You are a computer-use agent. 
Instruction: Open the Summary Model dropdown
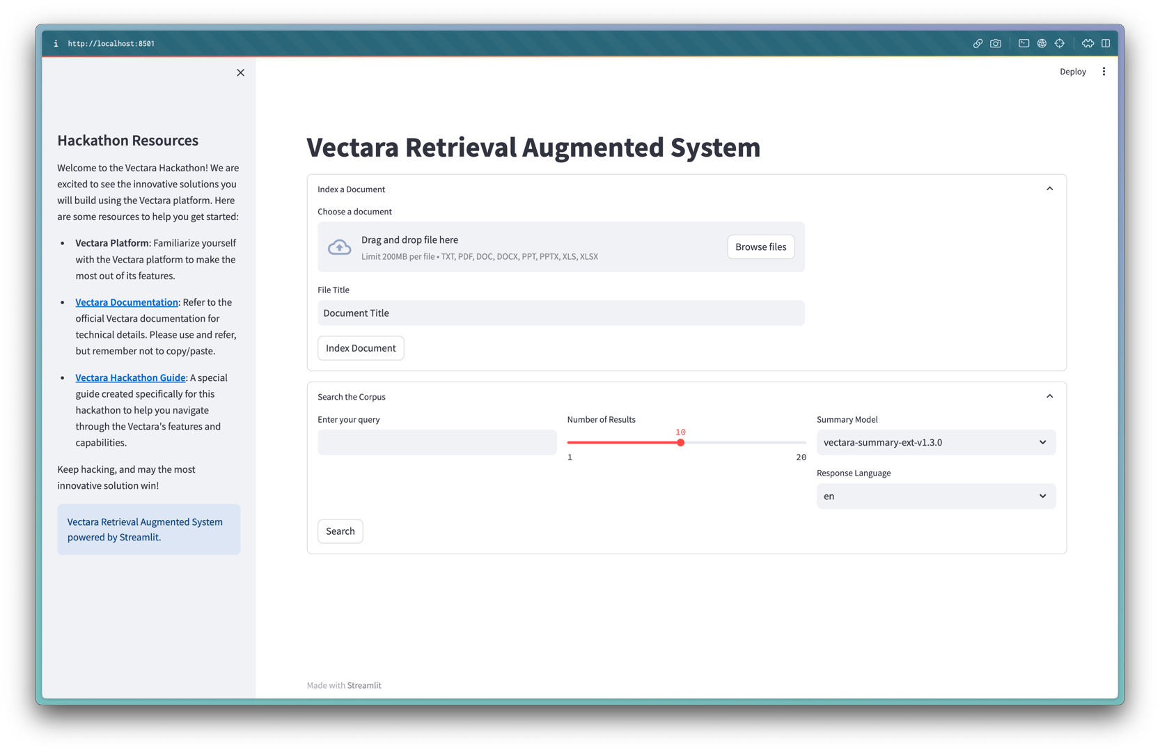click(x=936, y=442)
